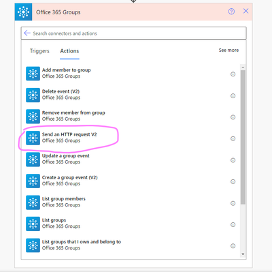Show info for Delete event (V2)

233,95
